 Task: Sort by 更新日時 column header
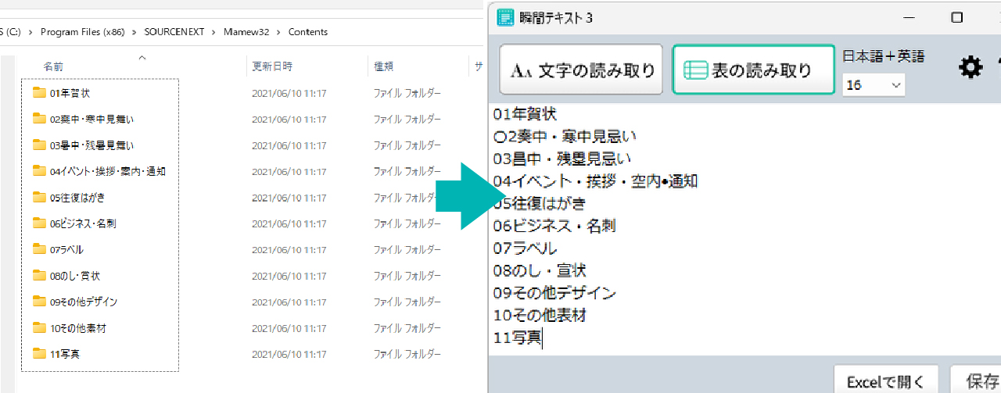click(271, 67)
